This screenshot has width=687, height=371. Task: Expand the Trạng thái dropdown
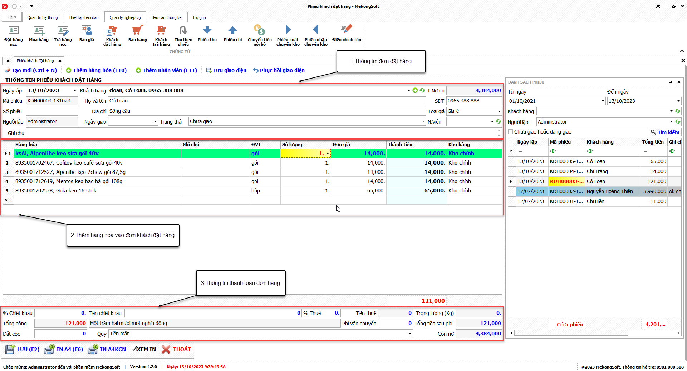coord(423,122)
